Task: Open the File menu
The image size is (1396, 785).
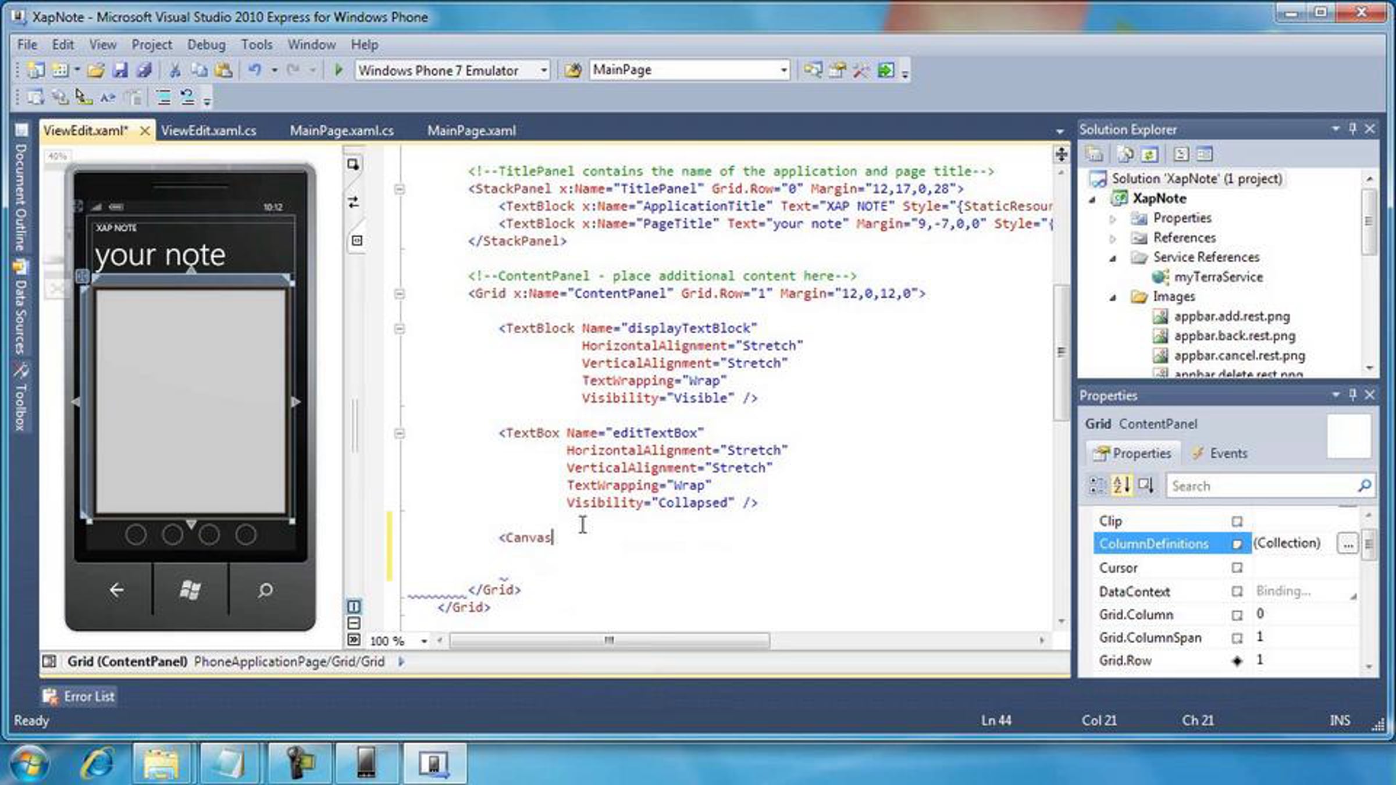Action: [x=27, y=45]
